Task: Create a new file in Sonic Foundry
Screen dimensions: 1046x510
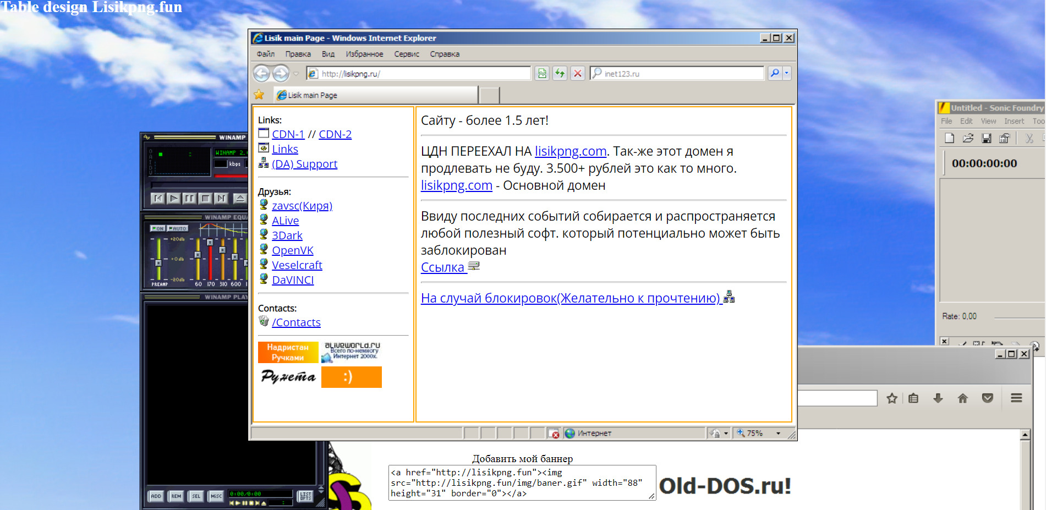Action: click(x=949, y=138)
